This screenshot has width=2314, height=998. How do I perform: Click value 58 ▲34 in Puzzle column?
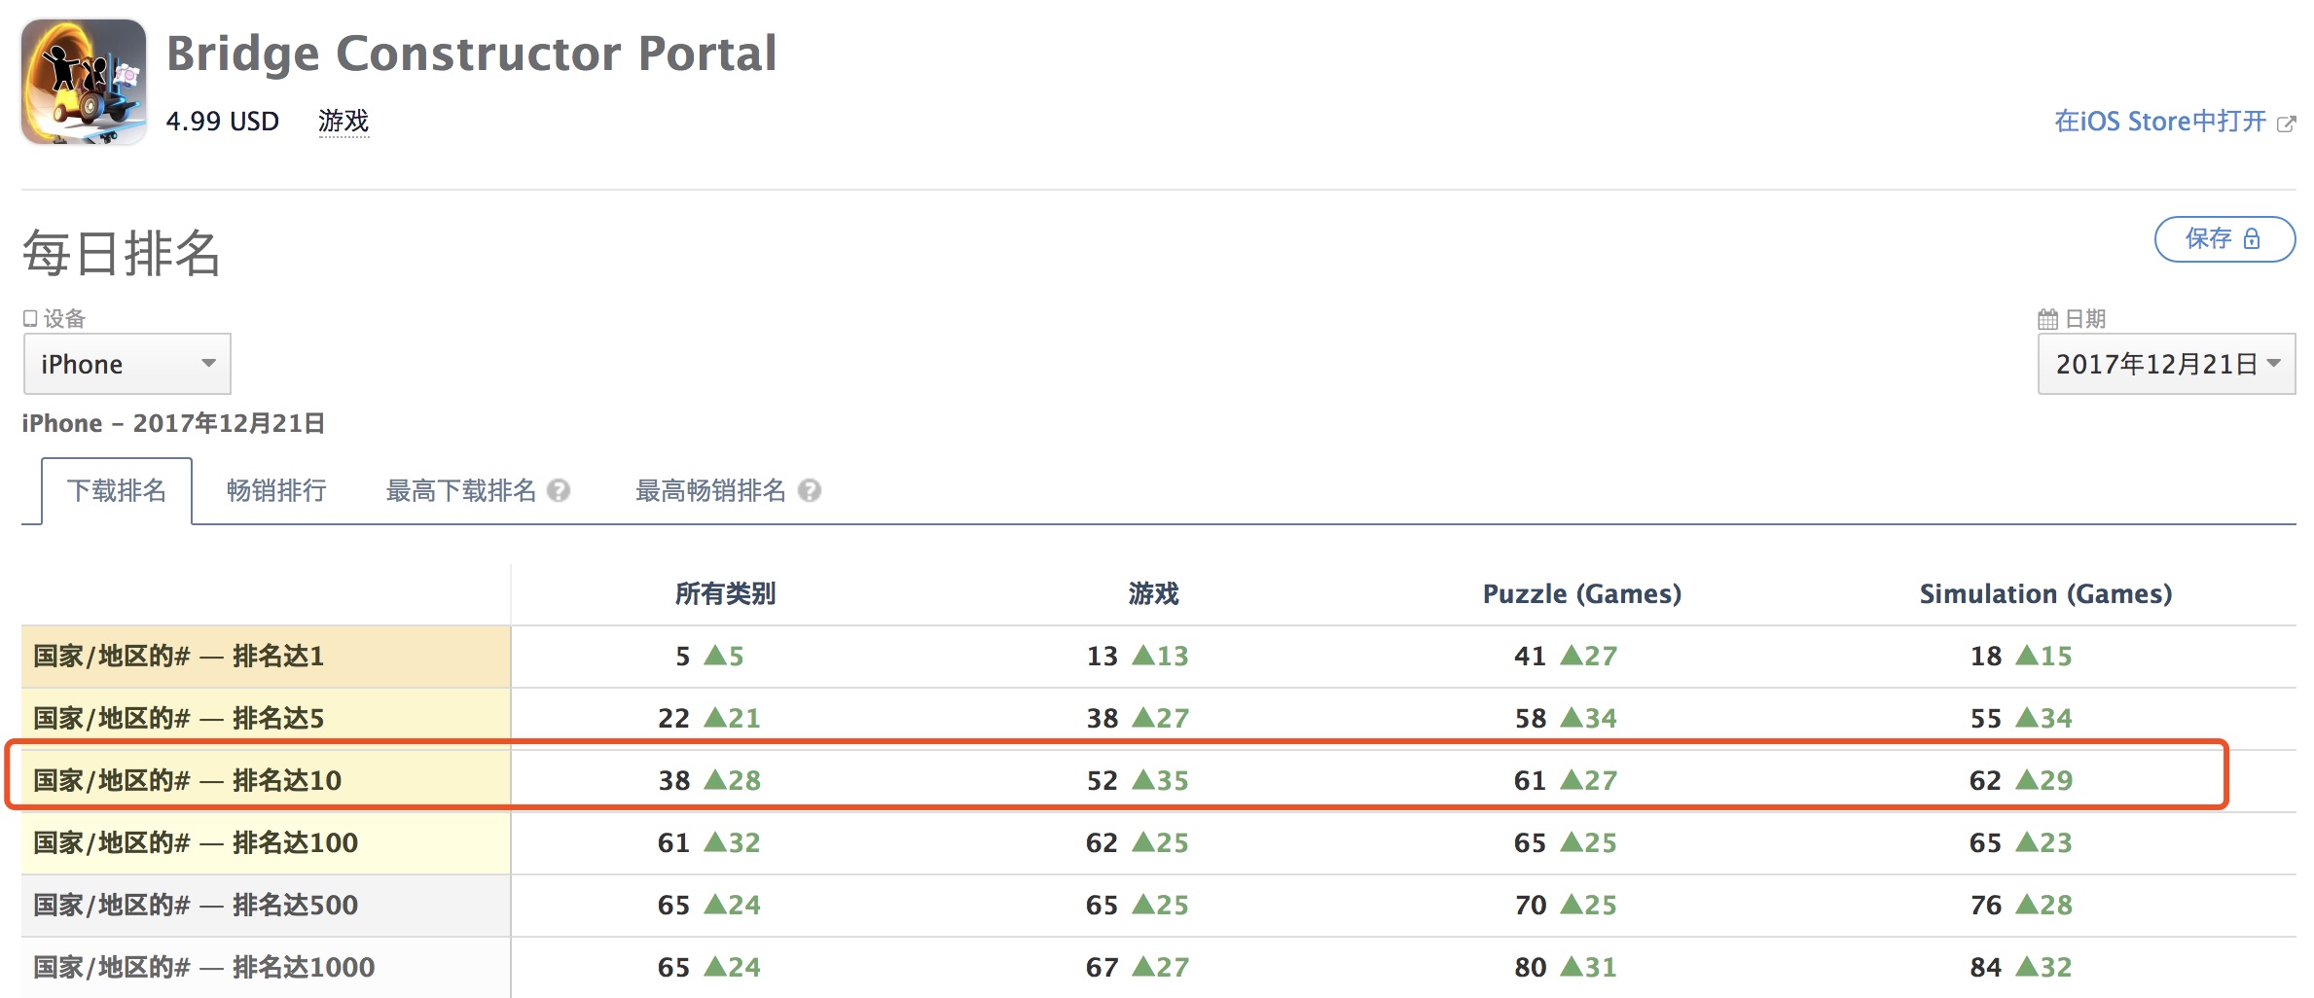point(1566,719)
